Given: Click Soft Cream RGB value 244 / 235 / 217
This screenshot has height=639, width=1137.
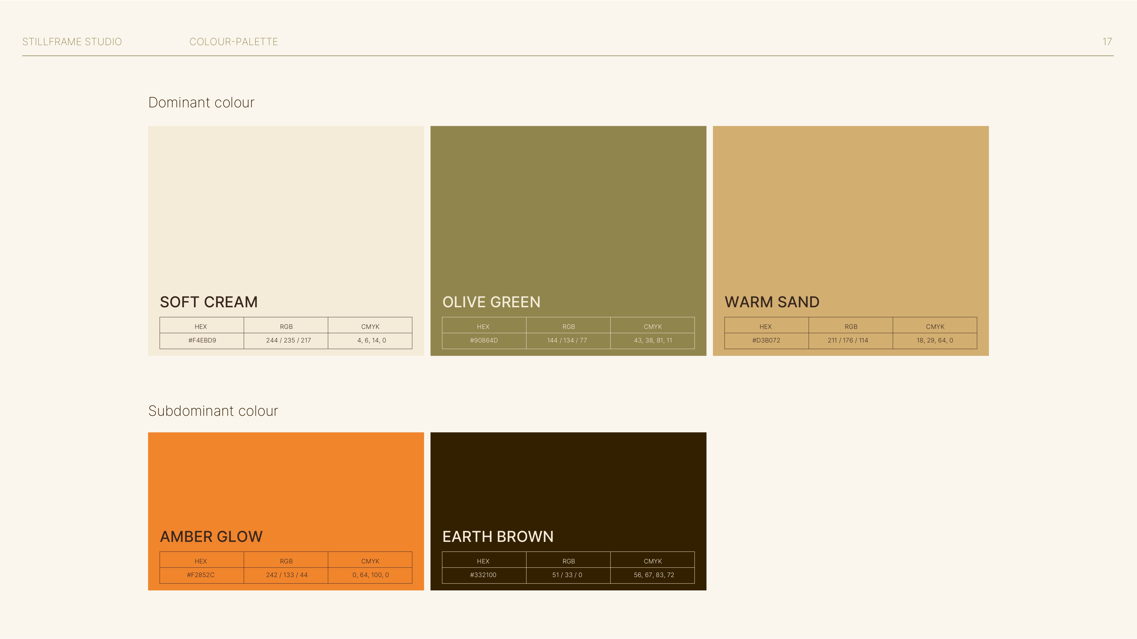Looking at the screenshot, I should click(x=288, y=341).
